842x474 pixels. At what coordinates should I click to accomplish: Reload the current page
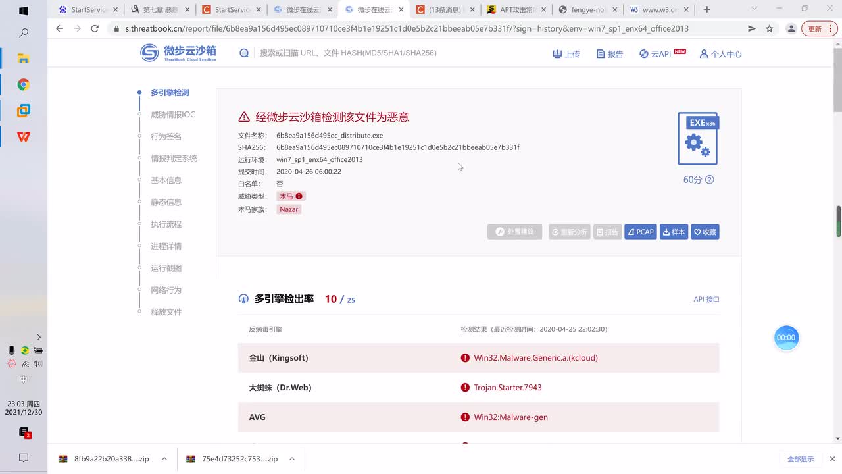pos(95,29)
